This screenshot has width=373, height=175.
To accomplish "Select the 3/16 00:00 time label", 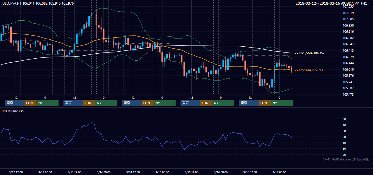I will click(x=221, y=172).
